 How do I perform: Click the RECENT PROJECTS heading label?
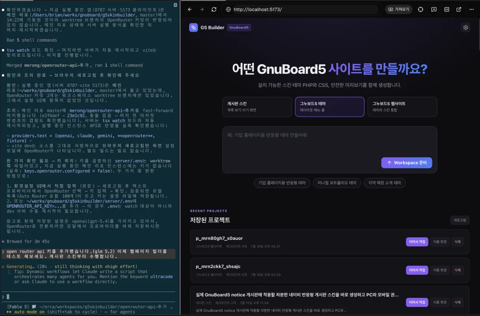[x=208, y=211]
